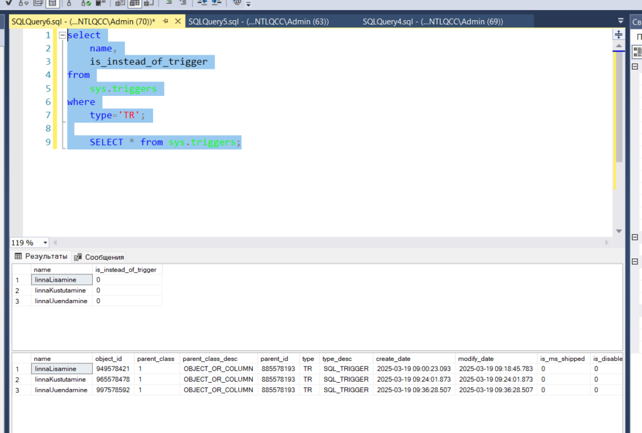Click the editor horizontal scroll right arrow

pyautogui.click(x=607, y=242)
